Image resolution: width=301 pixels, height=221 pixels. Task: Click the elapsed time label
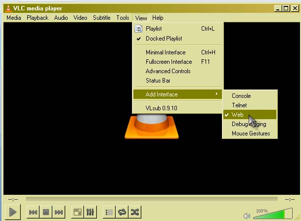tap(13, 200)
